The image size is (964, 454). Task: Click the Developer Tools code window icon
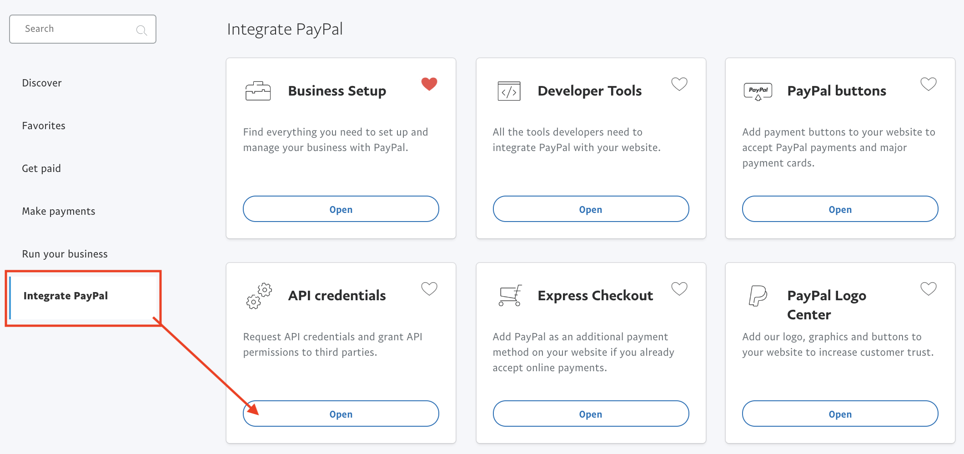(x=509, y=91)
